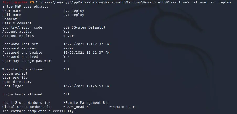The height and width of the screenshot is (114, 237).
Task: Click the Password changeable timestamp
Action: point(86,53)
